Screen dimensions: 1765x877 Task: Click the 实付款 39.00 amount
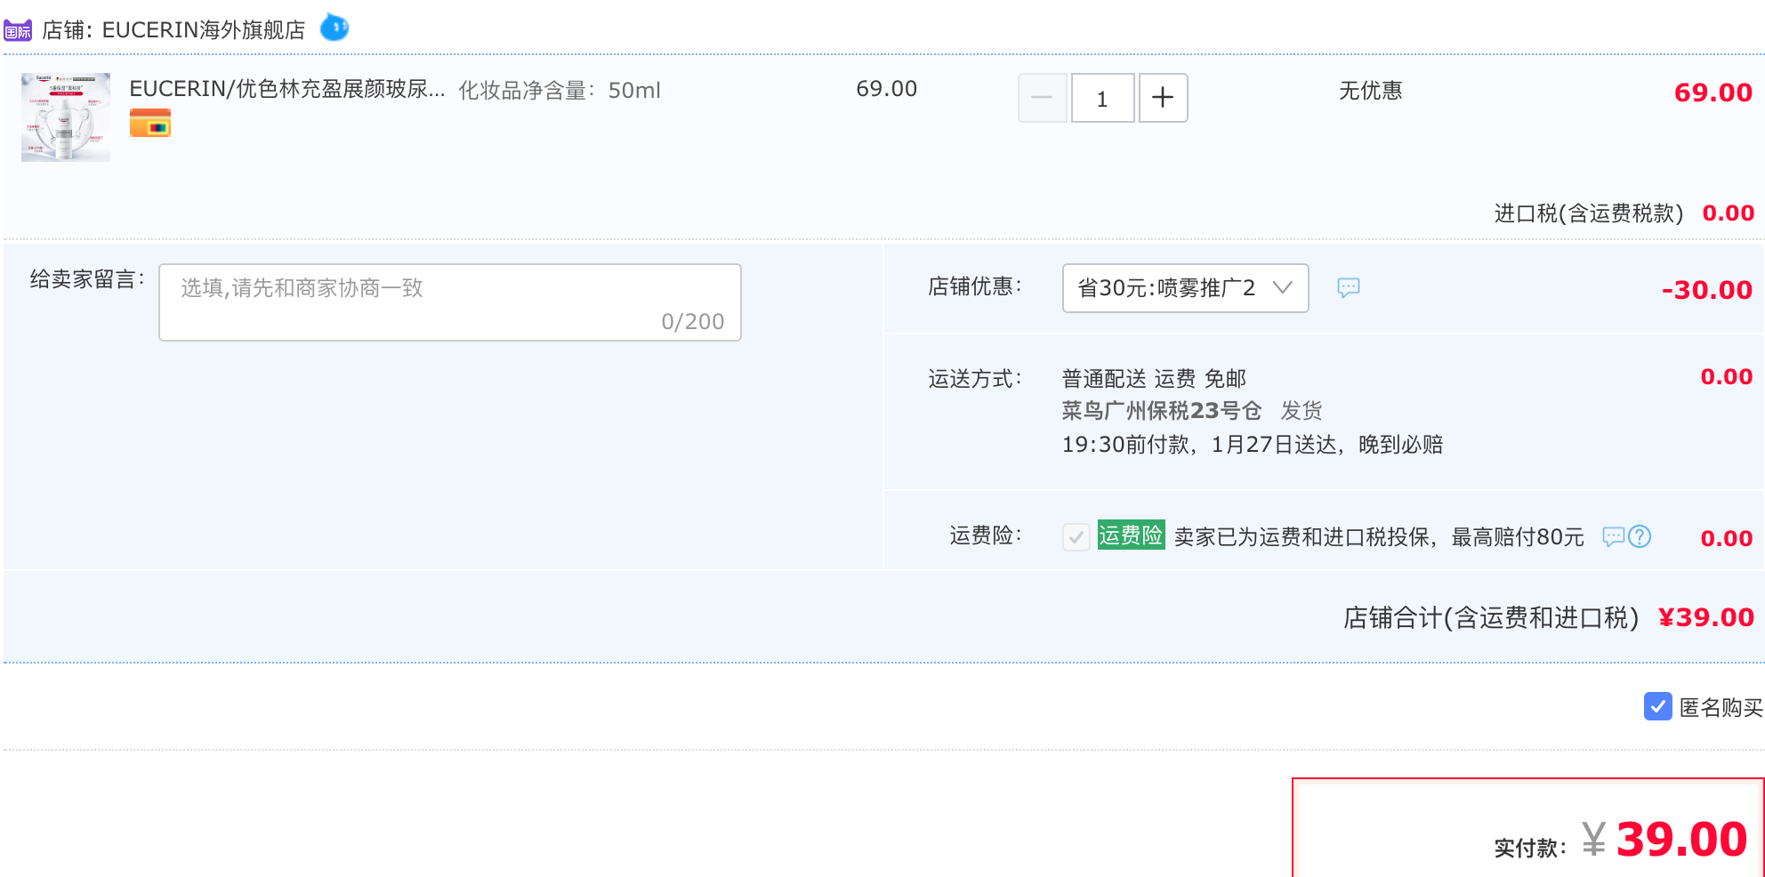tap(1664, 839)
